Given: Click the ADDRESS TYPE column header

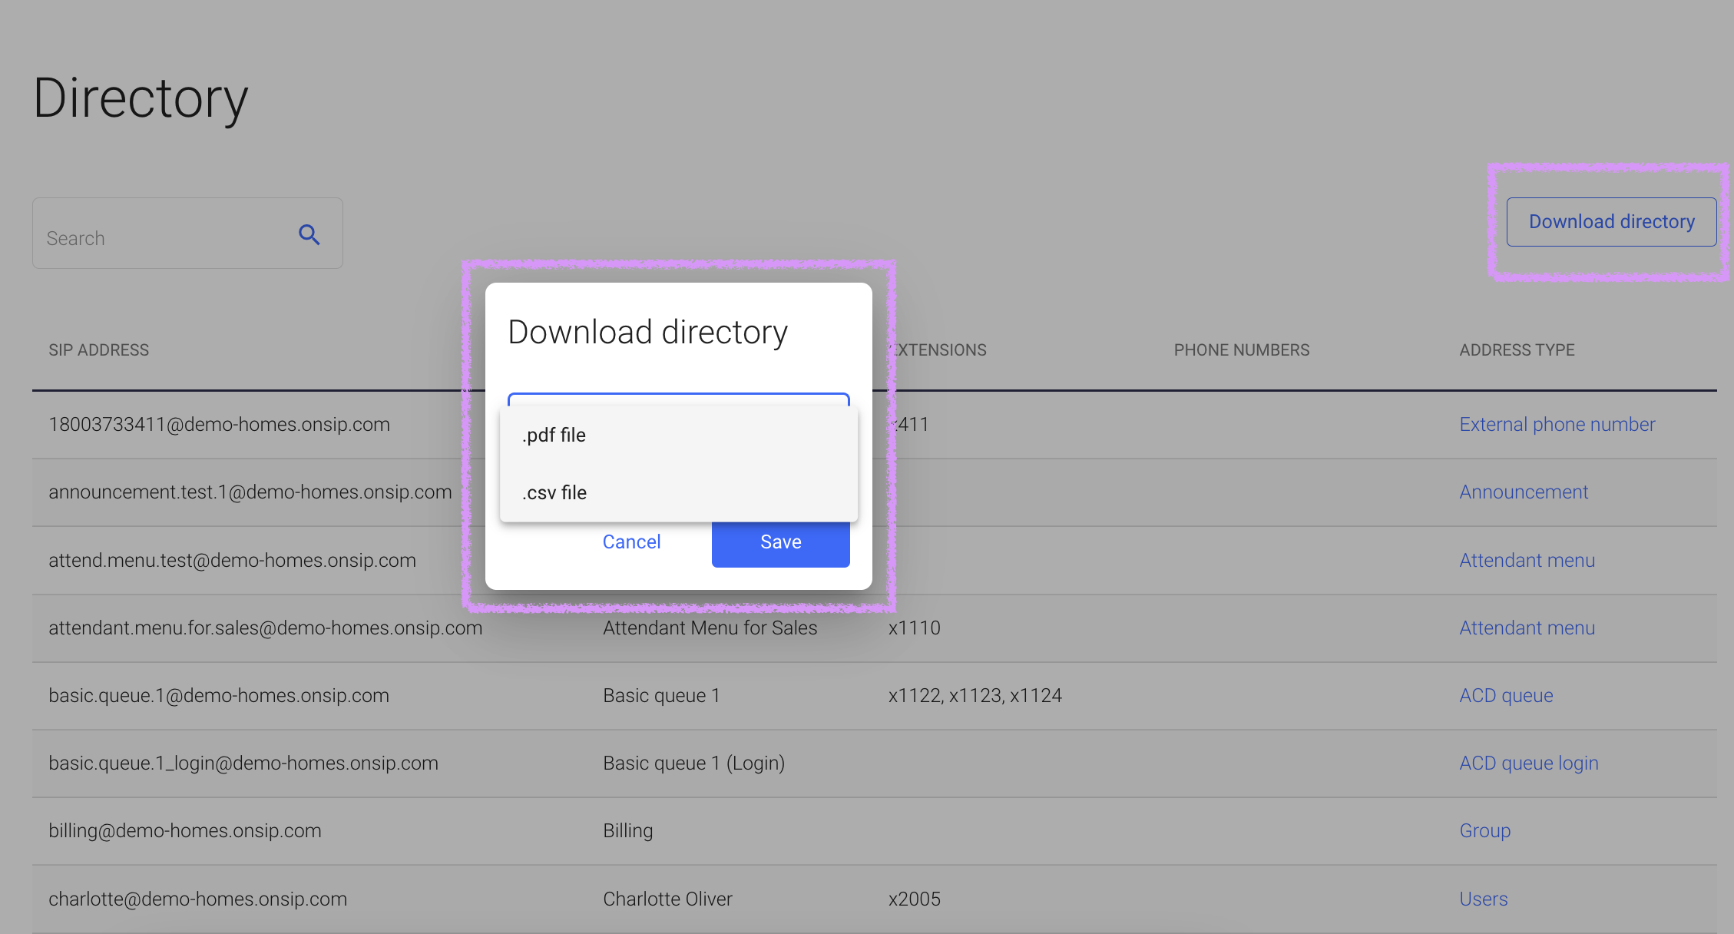Looking at the screenshot, I should pos(1517,349).
